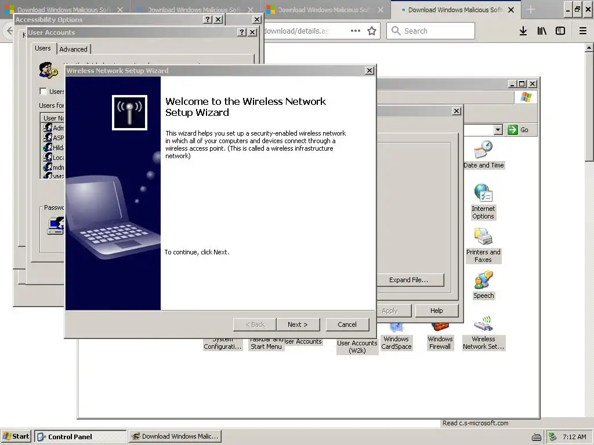Select the Hild user row in list
The height and width of the screenshot is (445, 594).
point(53,148)
